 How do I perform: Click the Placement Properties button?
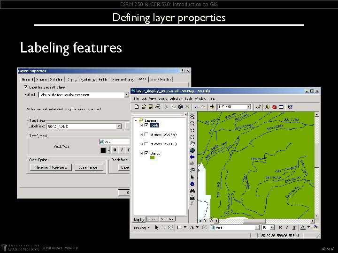[x=51, y=167]
